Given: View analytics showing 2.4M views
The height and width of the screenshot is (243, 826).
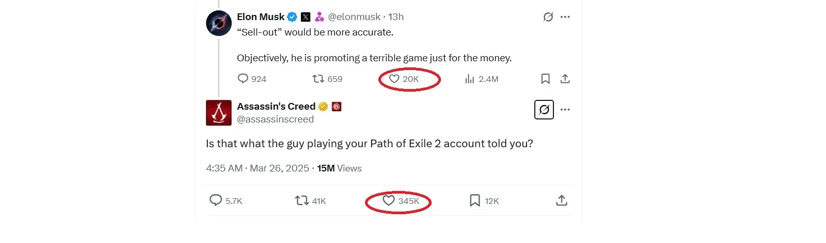Looking at the screenshot, I should 470,79.
